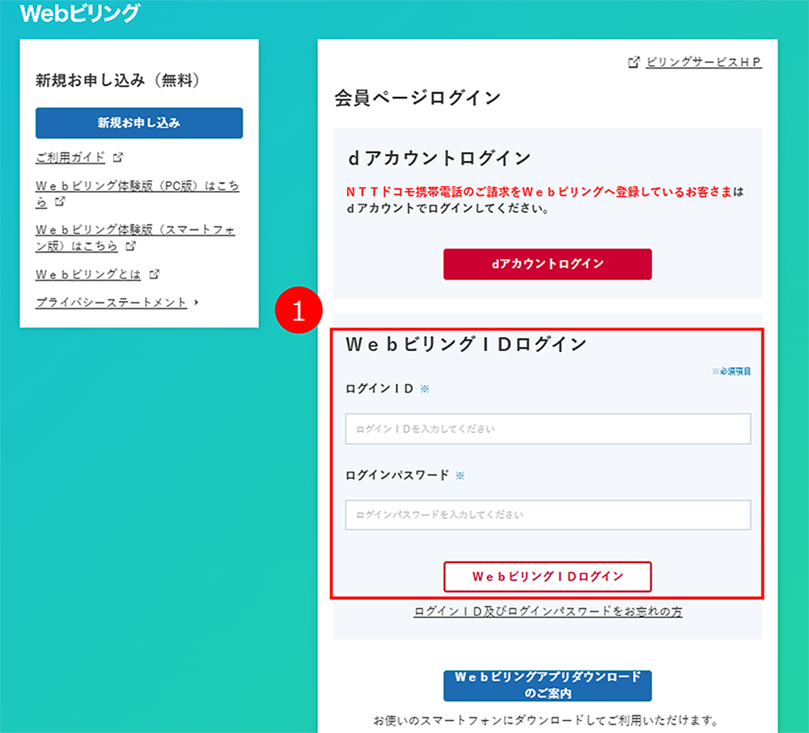Click the Webビリング logo at top

(80, 14)
